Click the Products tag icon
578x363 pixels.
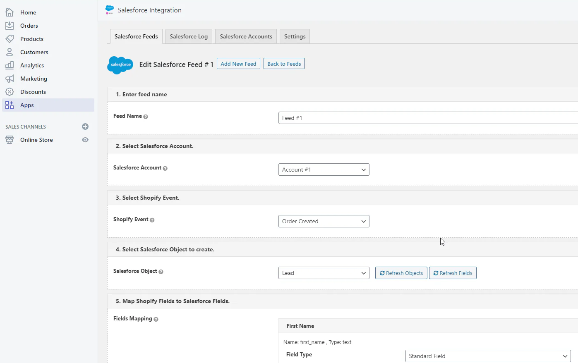click(x=10, y=39)
